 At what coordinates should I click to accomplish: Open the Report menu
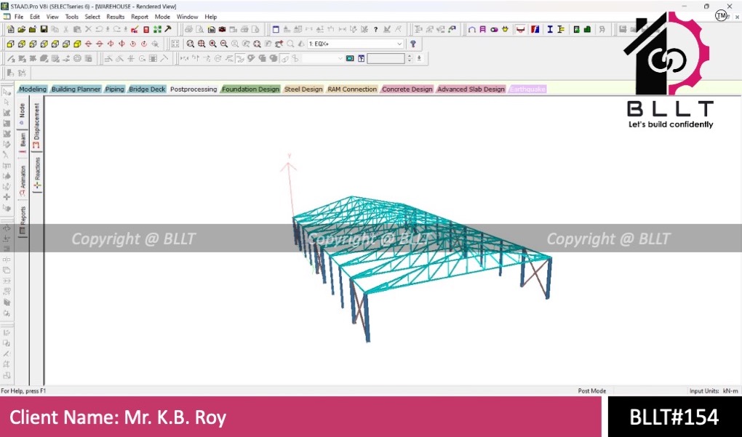pos(140,17)
